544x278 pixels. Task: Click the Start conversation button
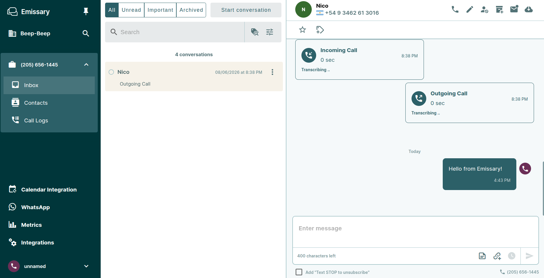[246, 10]
